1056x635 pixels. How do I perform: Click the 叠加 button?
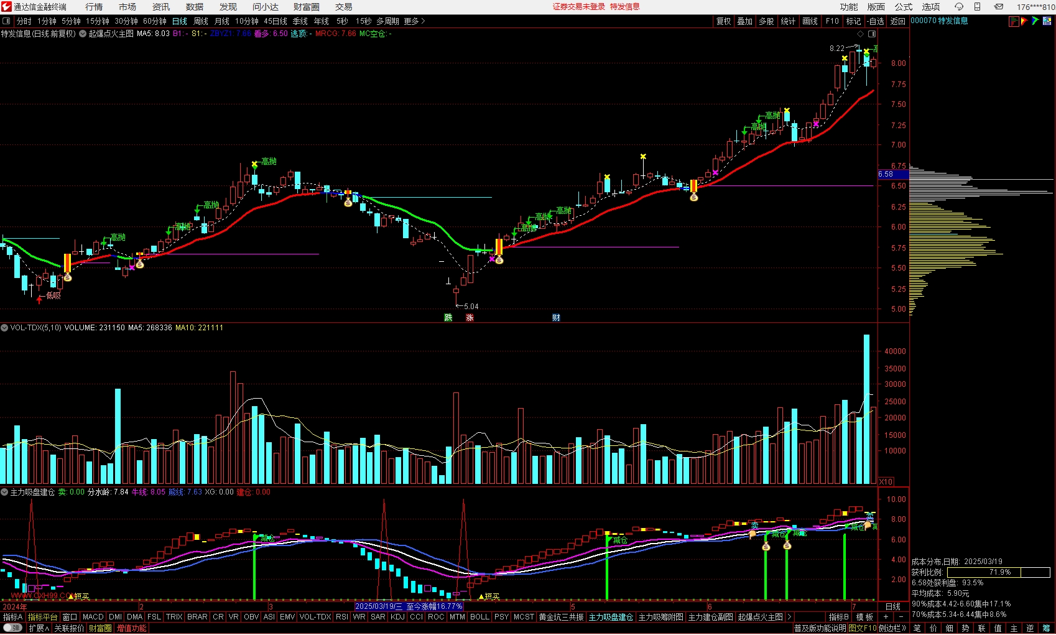pyautogui.click(x=745, y=21)
